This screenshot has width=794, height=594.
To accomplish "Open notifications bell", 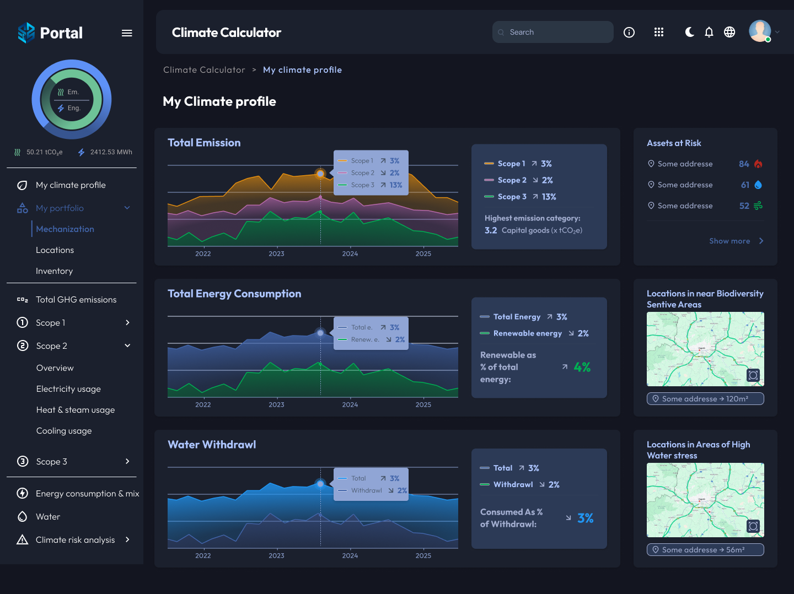I will pyautogui.click(x=709, y=33).
